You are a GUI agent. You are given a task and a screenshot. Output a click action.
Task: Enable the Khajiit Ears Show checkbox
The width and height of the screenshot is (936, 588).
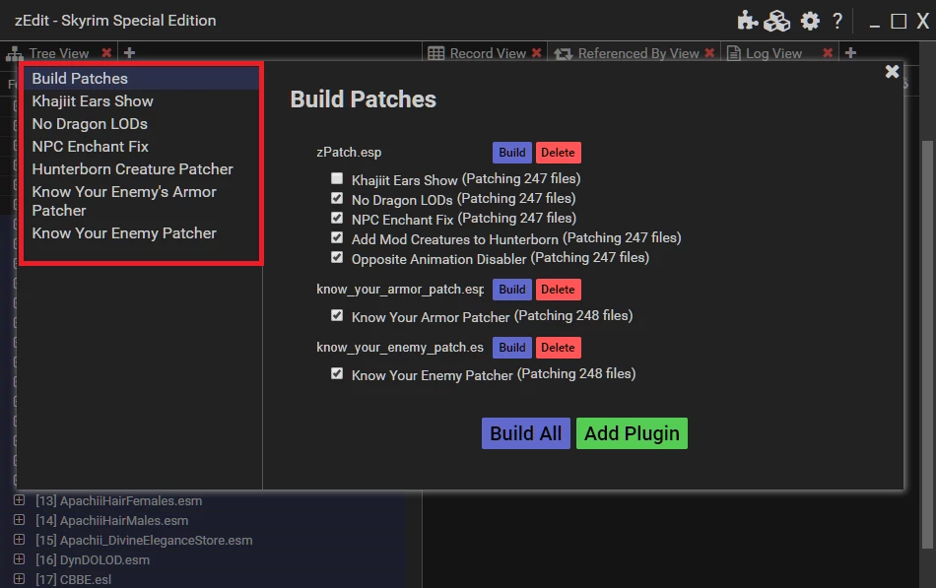(337, 178)
